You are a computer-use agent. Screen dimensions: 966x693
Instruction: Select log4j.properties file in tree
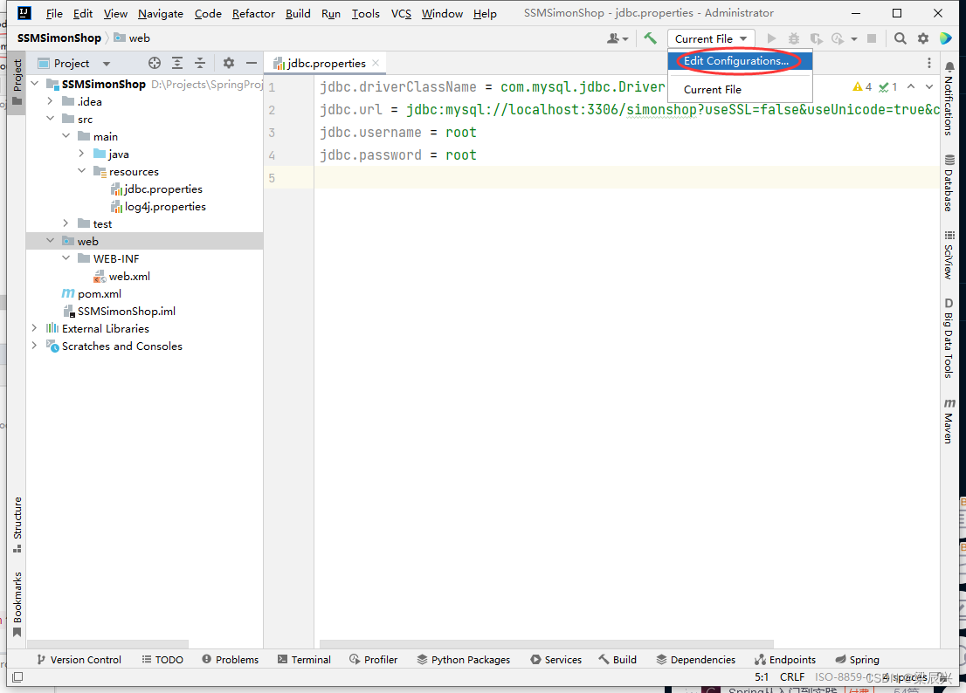[158, 207]
